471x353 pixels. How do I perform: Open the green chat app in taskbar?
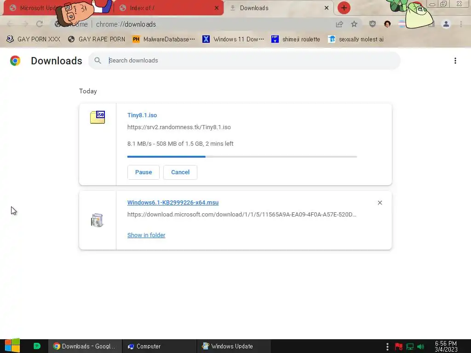pyautogui.click(x=37, y=346)
